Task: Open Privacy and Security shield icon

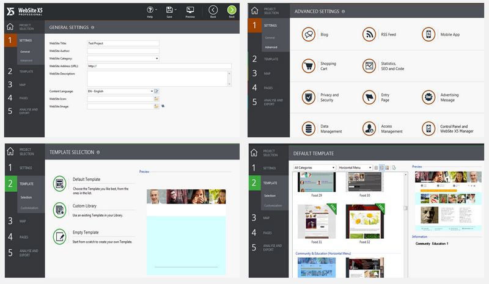Action: [309, 97]
